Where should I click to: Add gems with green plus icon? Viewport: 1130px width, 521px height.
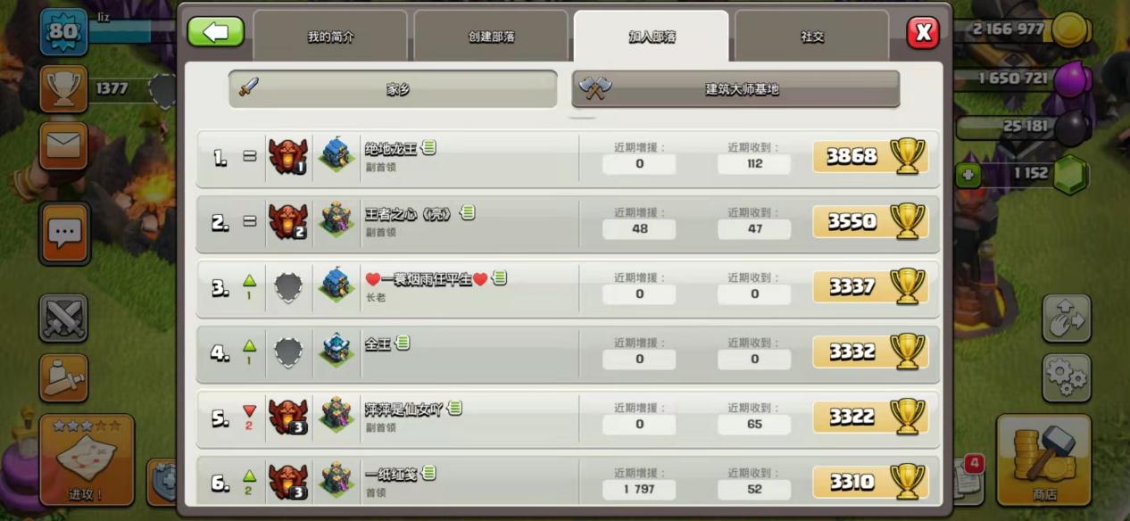[x=968, y=175]
